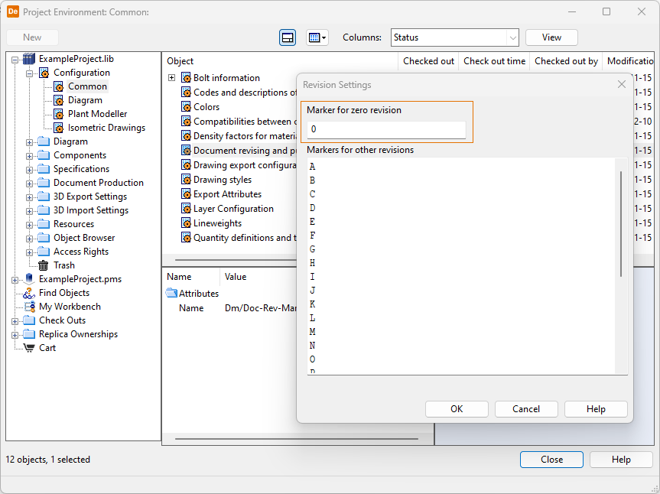Click the Bolt information object icon

click(x=186, y=78)
